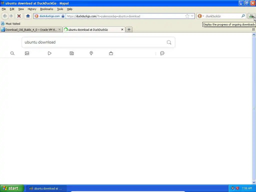The width and height of the screenshot is (256, 192).
Task: Switch to Maps results pin icon
Action: click(x=91, y=53)
